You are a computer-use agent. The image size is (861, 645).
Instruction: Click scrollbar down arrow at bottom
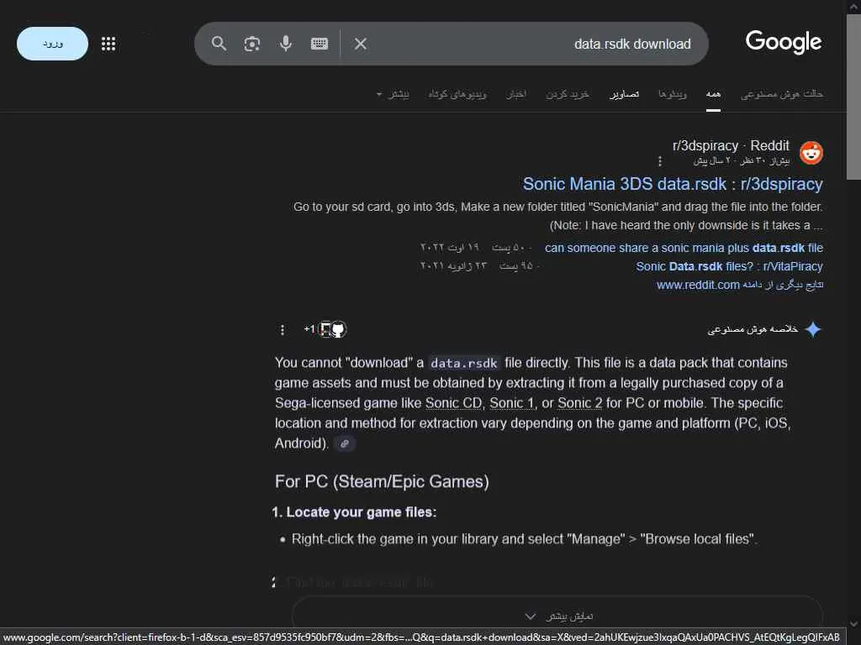[x=854, y=624]
